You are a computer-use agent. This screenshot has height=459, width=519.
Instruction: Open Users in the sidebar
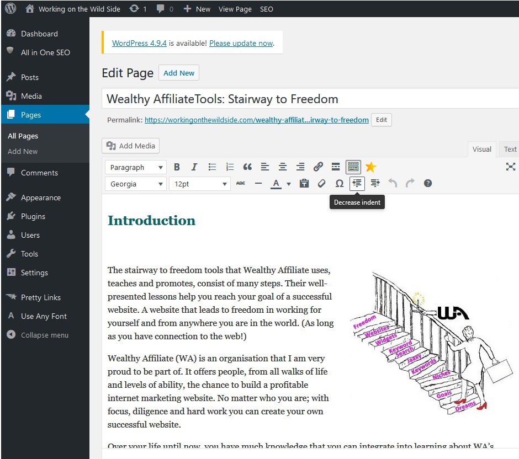(45, 235)
